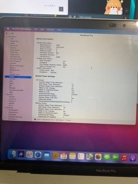
Task: Select NVMExpress in the sidebar
Action: click(x=14, y=70)
